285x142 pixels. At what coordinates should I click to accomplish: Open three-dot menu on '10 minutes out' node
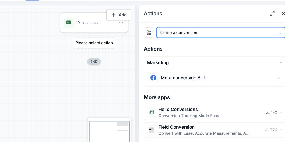pos(121,23)
